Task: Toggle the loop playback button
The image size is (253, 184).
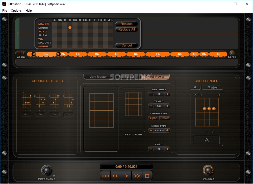Action: pos(106,176)
